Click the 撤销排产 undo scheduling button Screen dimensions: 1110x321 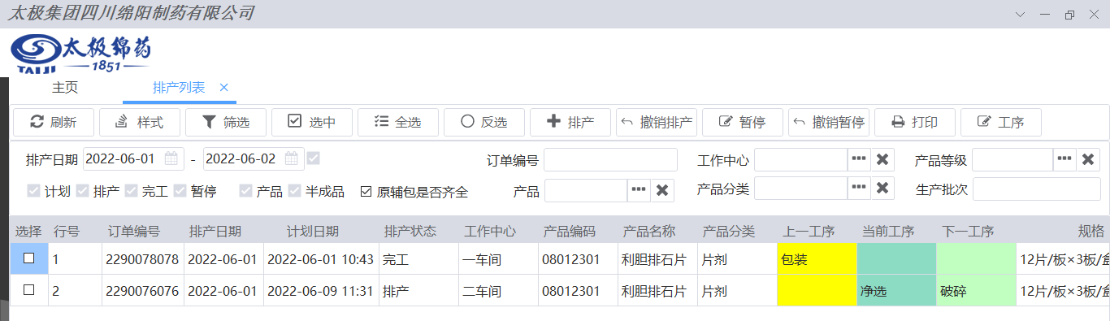click(x=657, y=123)
